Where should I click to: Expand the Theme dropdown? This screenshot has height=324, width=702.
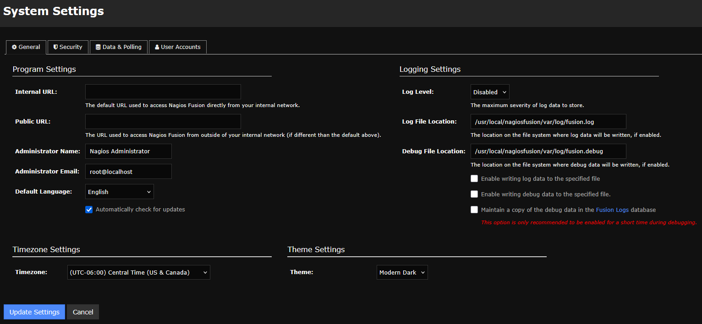(402, 272)
